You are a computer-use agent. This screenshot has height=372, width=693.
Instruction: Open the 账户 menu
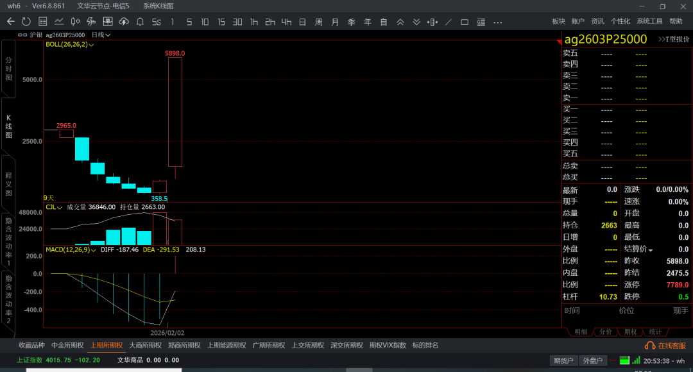577,21
